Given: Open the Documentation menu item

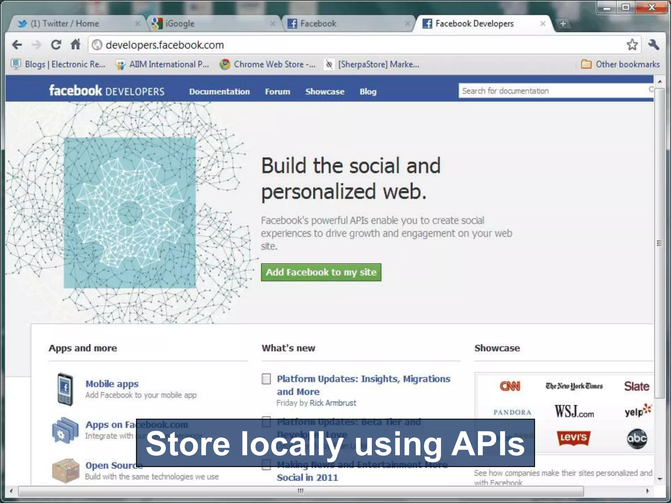Looking at the screenshot, I should (x=220, y=91).
